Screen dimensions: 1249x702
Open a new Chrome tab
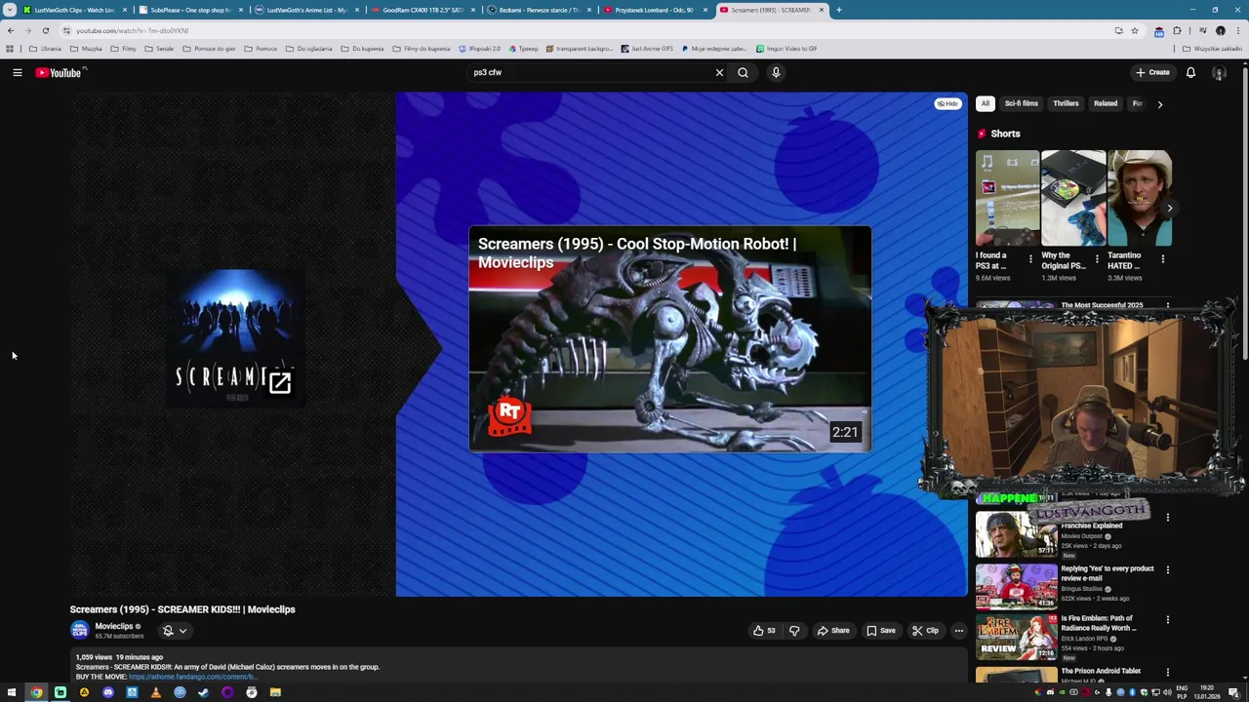click(x=838, y=10)
